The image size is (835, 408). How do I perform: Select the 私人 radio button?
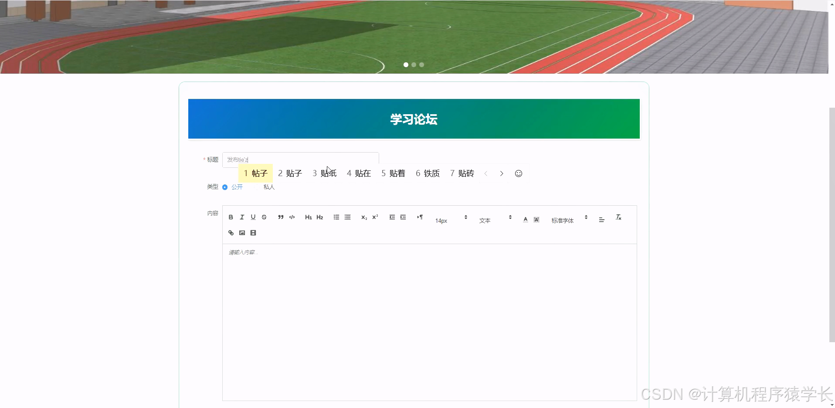256,187
